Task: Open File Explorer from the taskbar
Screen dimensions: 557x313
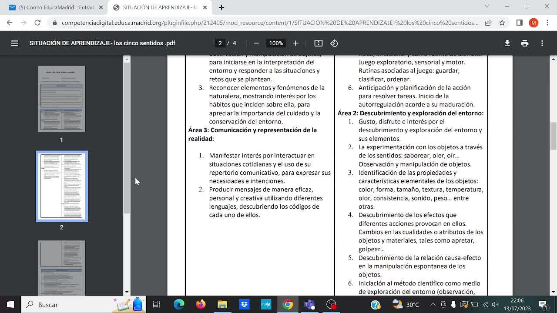Action: pyautogui.click(x=222, y=304)
